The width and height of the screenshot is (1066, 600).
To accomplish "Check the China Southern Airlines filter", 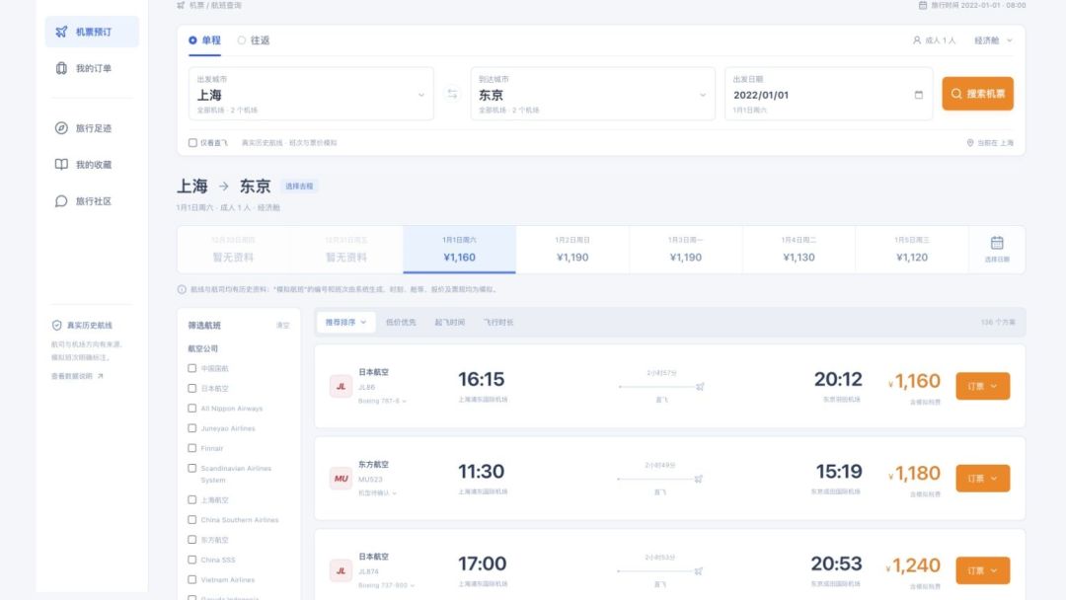I will 192,520.
